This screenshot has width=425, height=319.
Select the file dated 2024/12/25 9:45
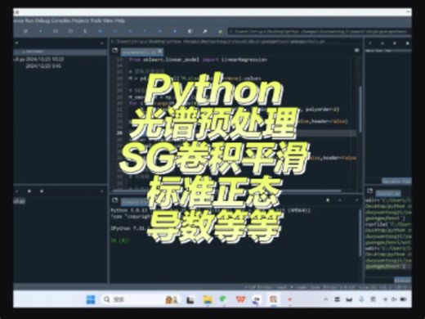point(43,66)
